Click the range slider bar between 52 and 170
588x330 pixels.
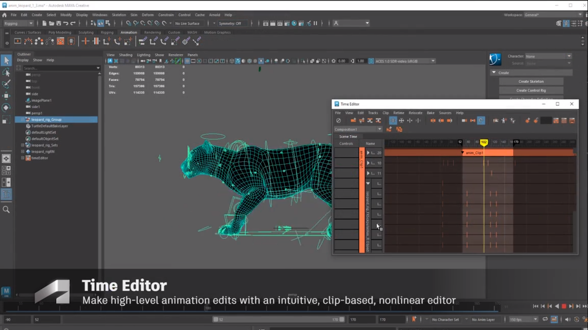click(x=279, y=319)
